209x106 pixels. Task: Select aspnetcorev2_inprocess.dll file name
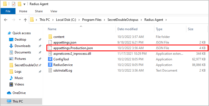pyautogui.click(x=72, y=54)
